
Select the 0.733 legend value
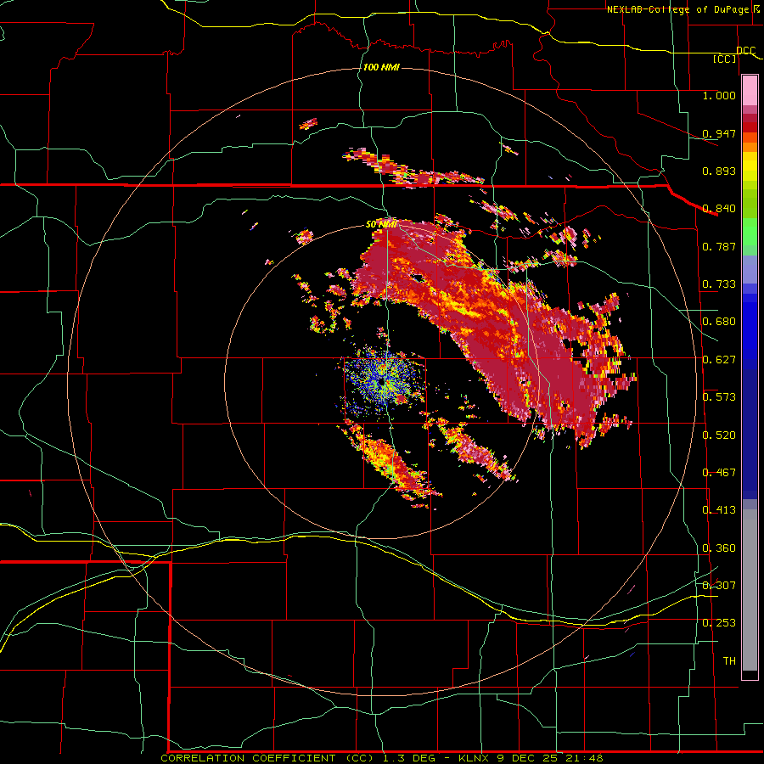[x=719, y=284]
